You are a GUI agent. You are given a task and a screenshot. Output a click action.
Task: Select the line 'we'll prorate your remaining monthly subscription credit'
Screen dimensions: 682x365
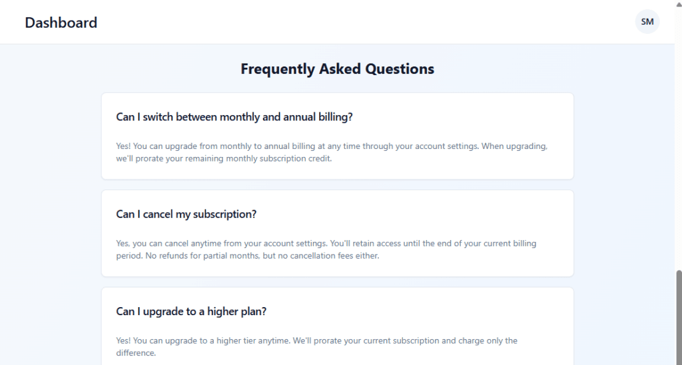[x=224, y=159]
